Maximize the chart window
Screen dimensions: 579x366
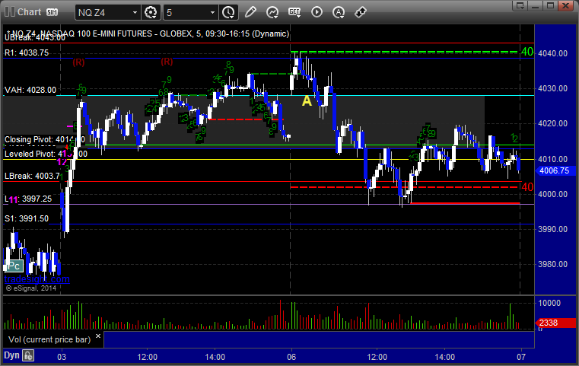pos(550,5)
